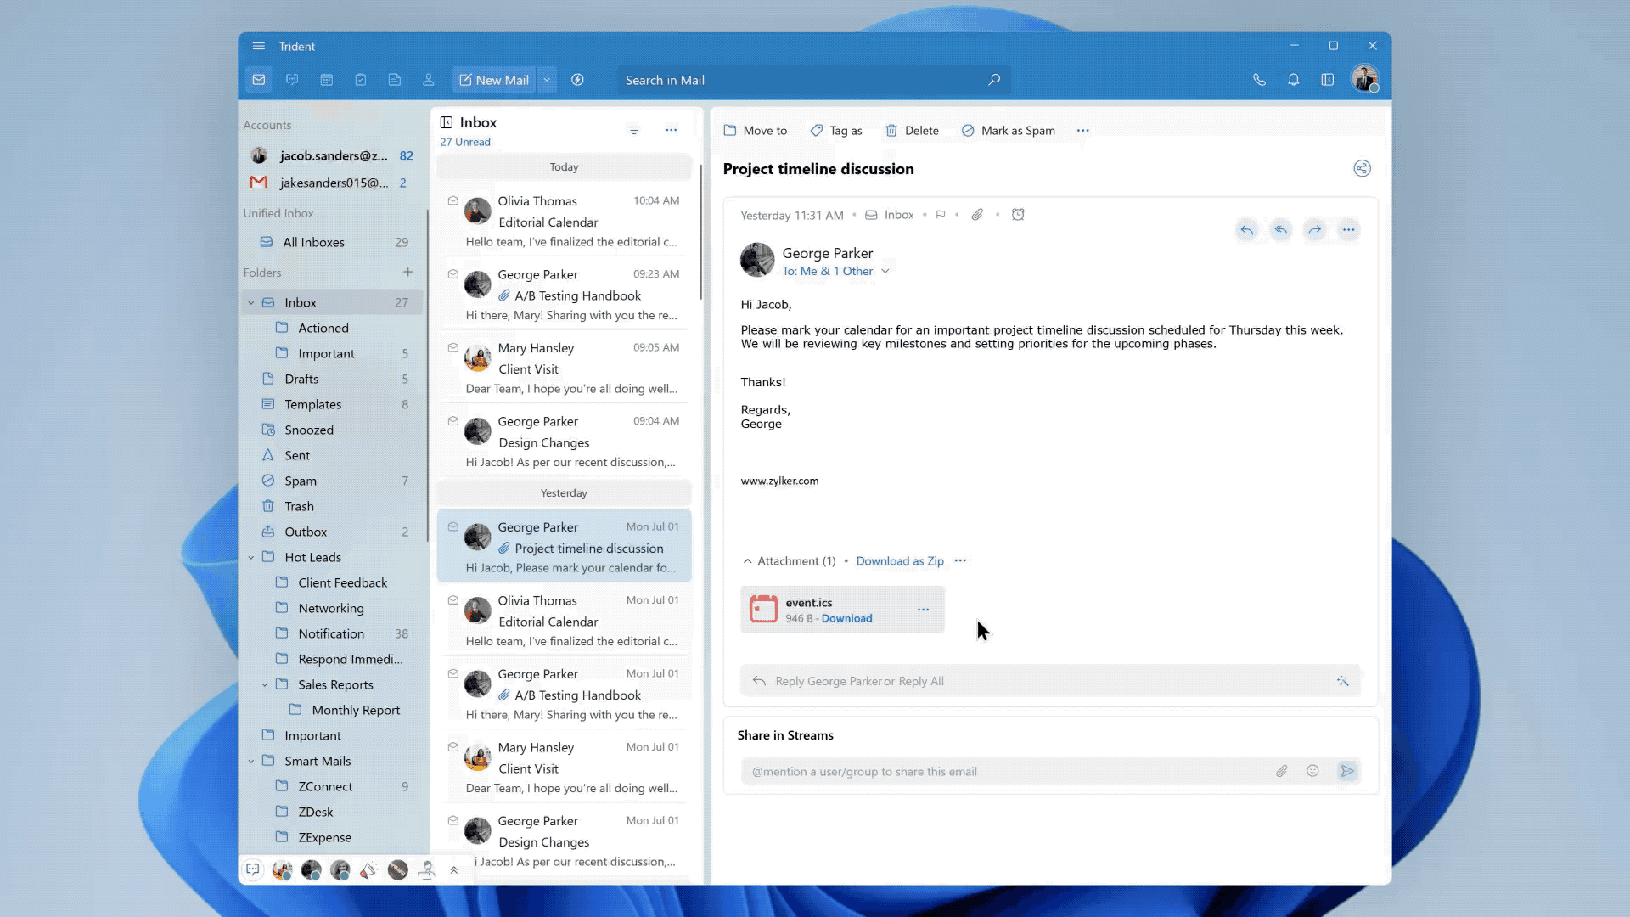Collapse the Attachment section chevron
This screenshot has height=917, width=1630.
[x=747, y=561]
